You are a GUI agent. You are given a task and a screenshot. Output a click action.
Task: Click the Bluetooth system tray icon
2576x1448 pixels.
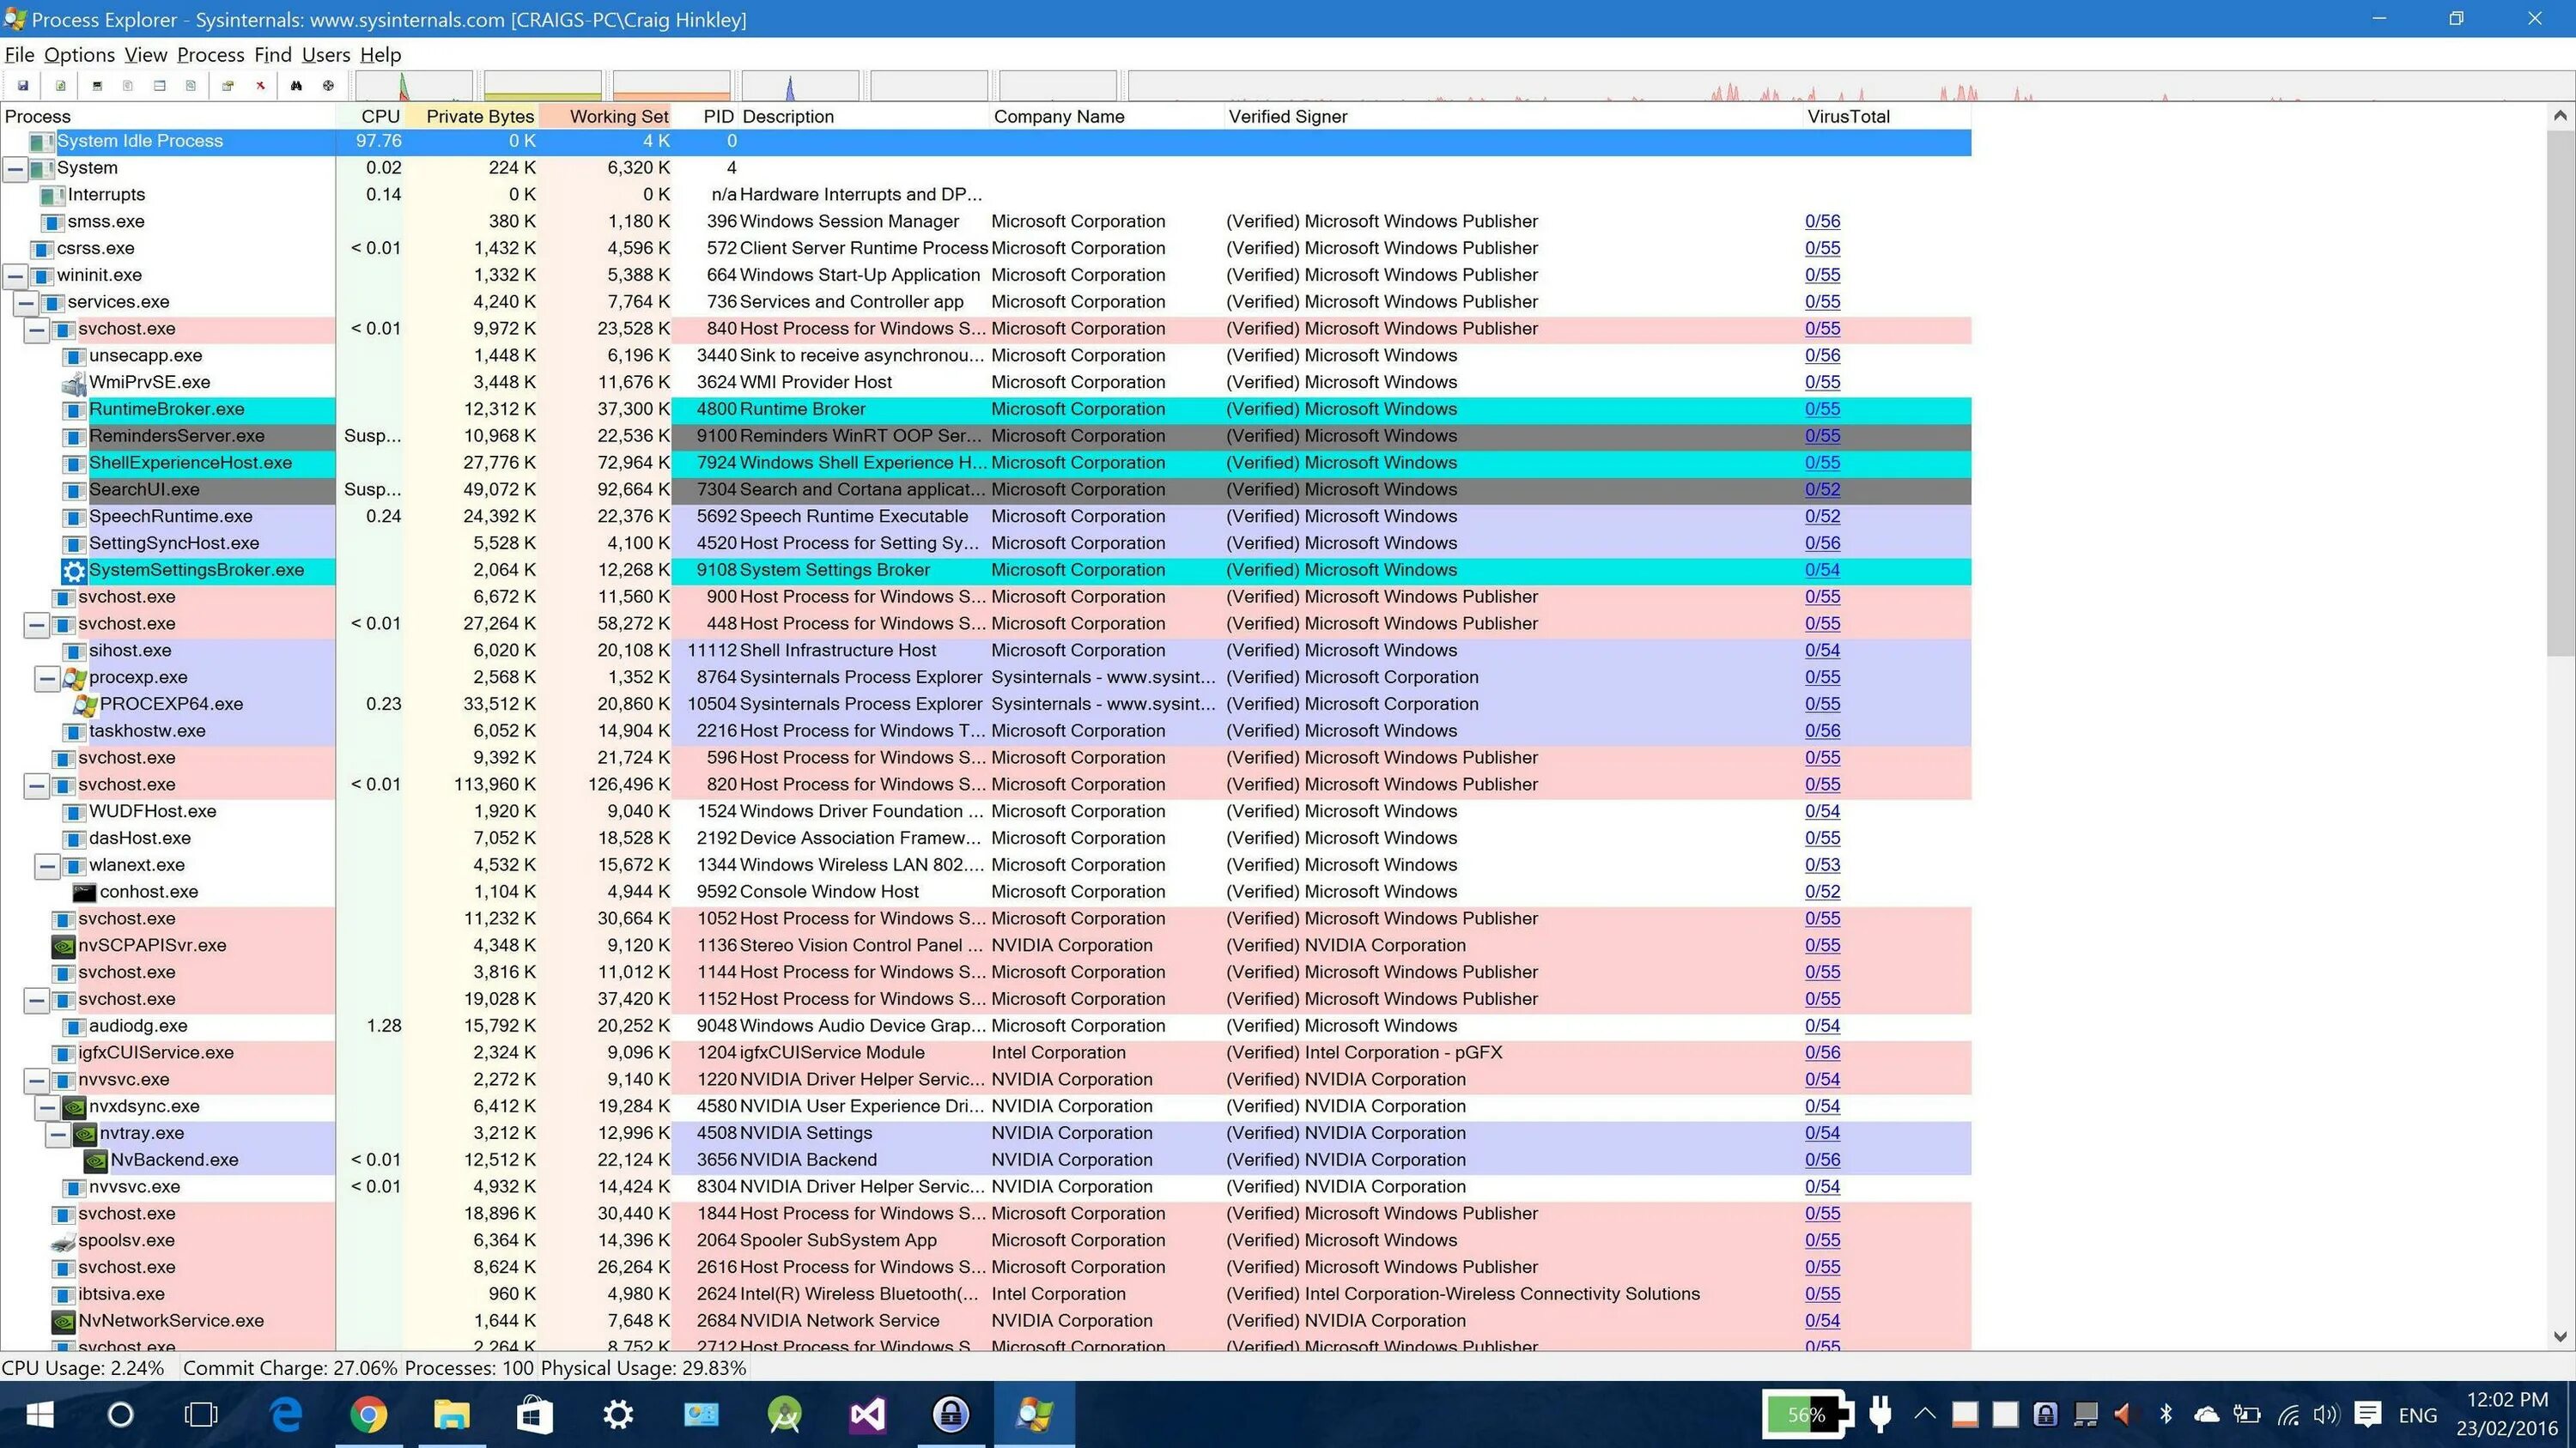click(x=2166, y=1414)
